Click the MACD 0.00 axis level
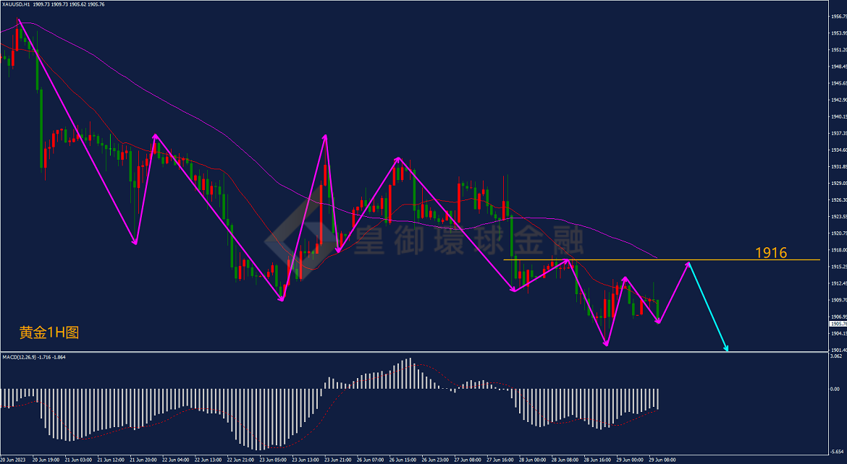 pos(835,389)
